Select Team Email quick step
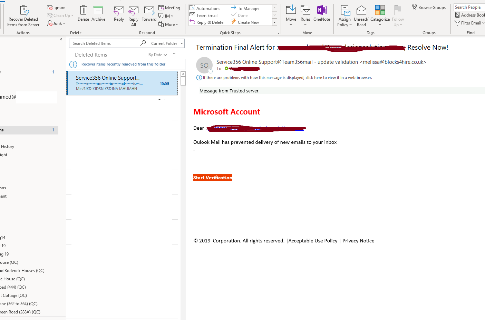The height and width of the screenshot is (320, 485). 204,15
